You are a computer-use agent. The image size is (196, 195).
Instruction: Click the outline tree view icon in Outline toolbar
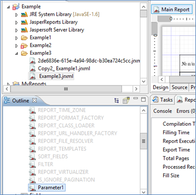116,101
